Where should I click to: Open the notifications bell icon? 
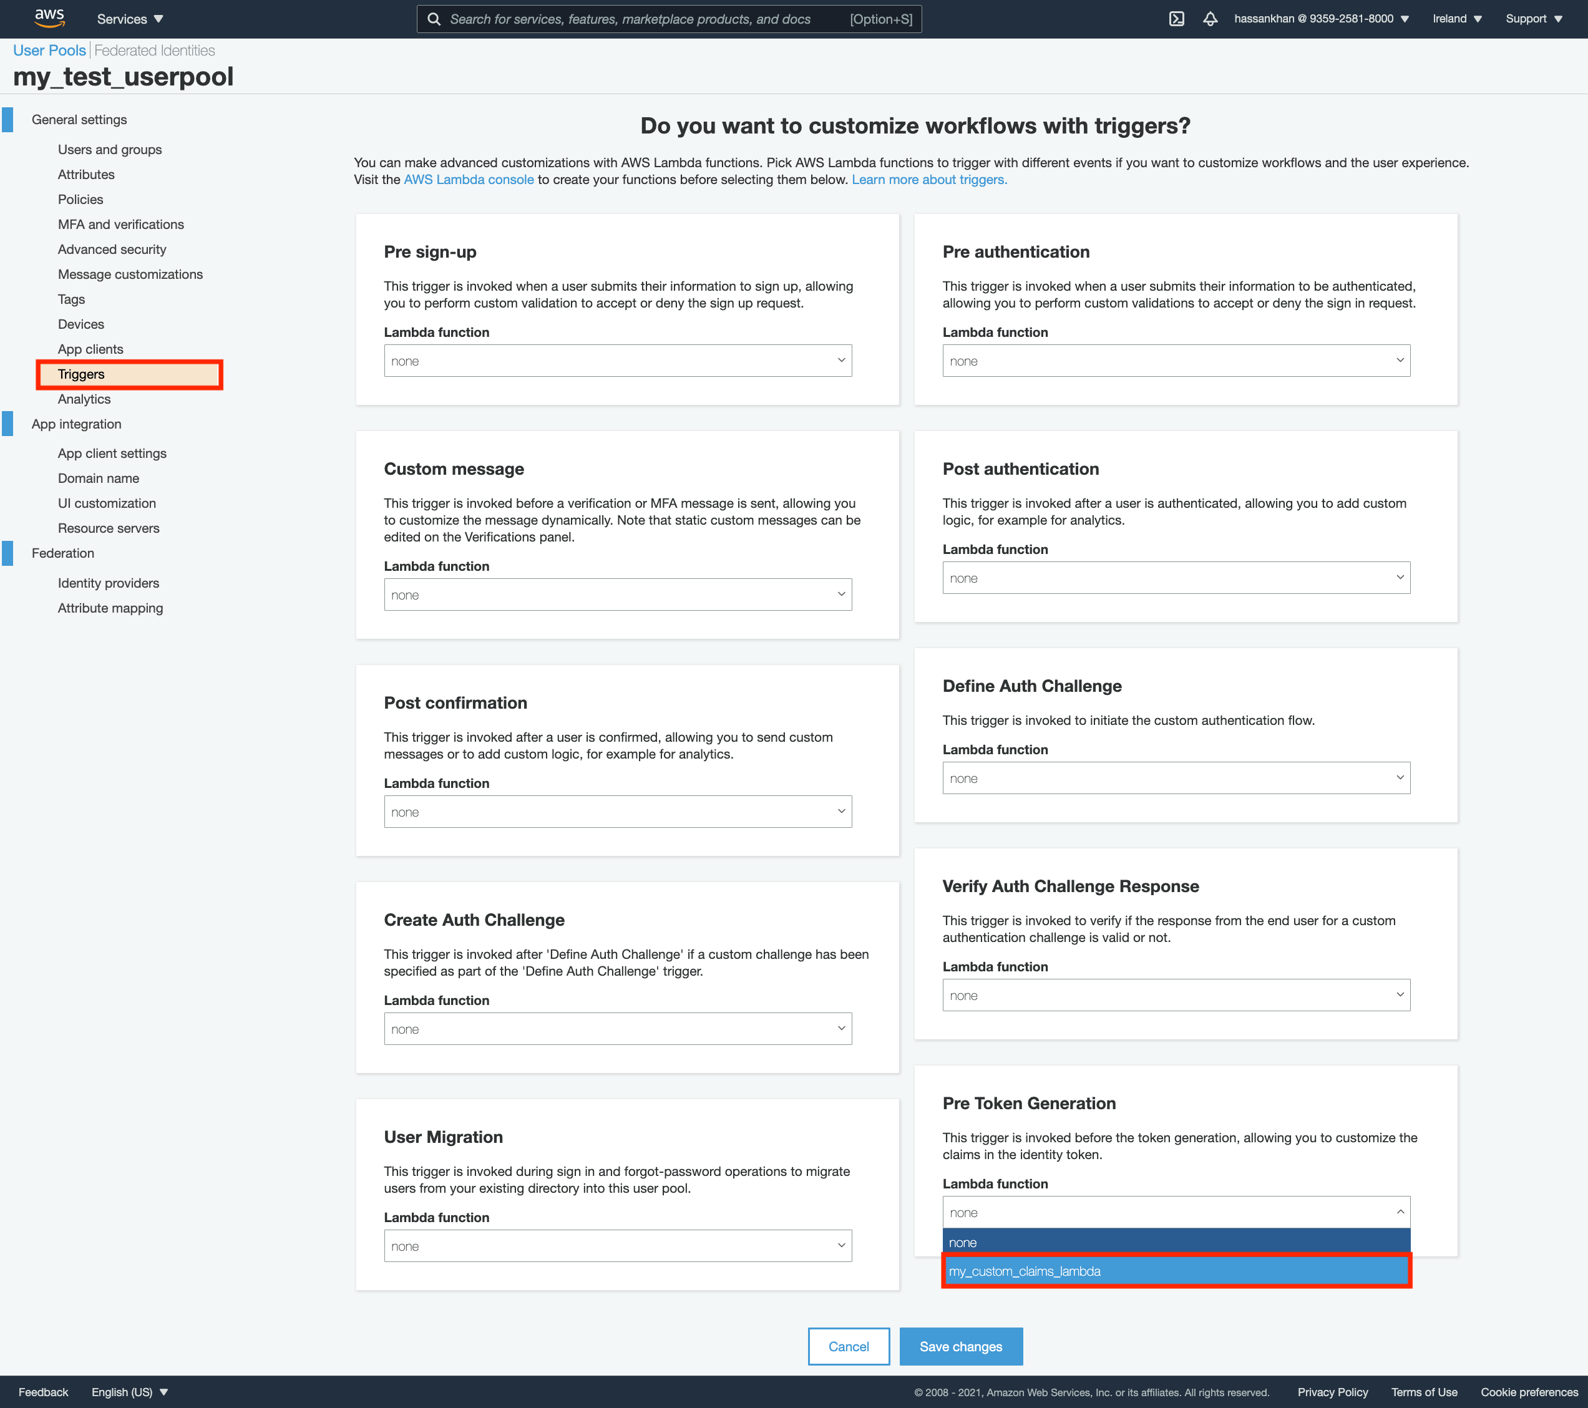click(x=1210, y=19)
